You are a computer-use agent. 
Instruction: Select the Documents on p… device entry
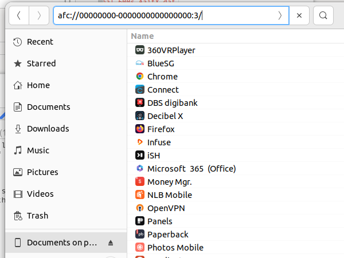[x=66, y=243]
